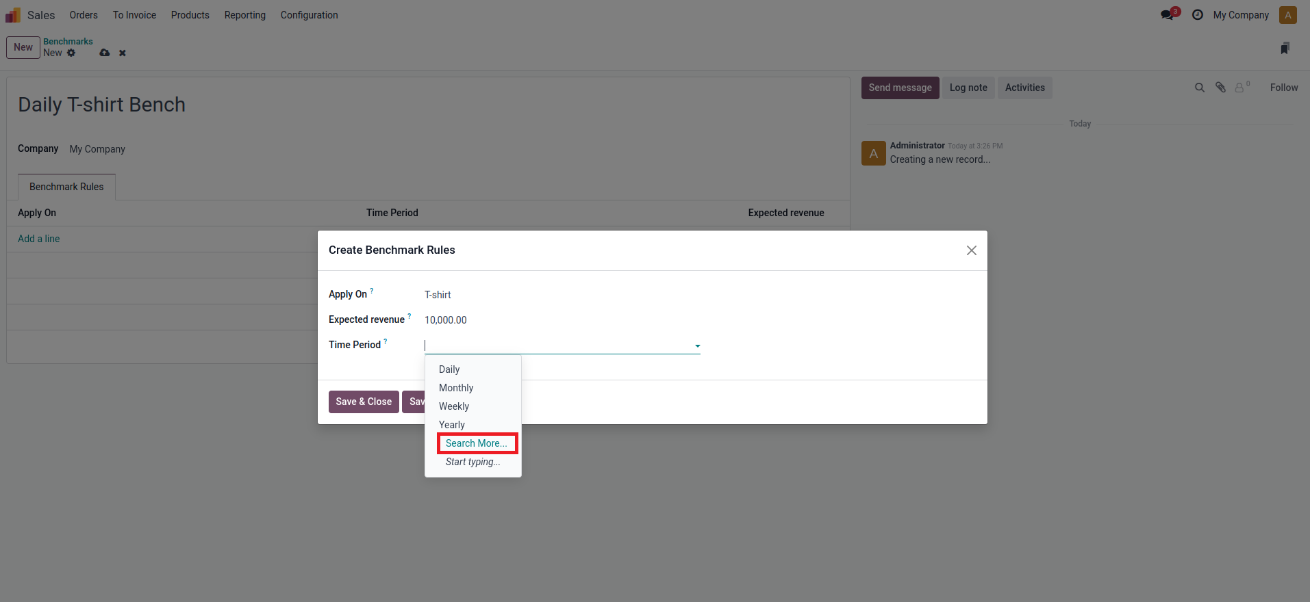Click Add a line link
This screenshot has height=602, width=1310.
39,239
